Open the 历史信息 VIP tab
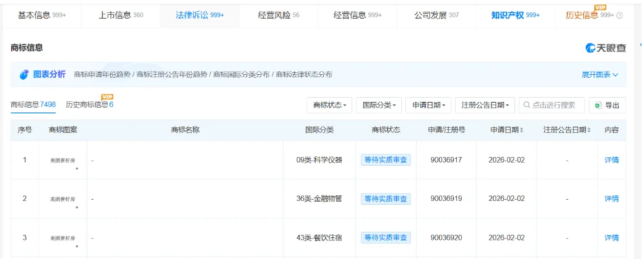This screenshot has height=259, width=642. 589,15
